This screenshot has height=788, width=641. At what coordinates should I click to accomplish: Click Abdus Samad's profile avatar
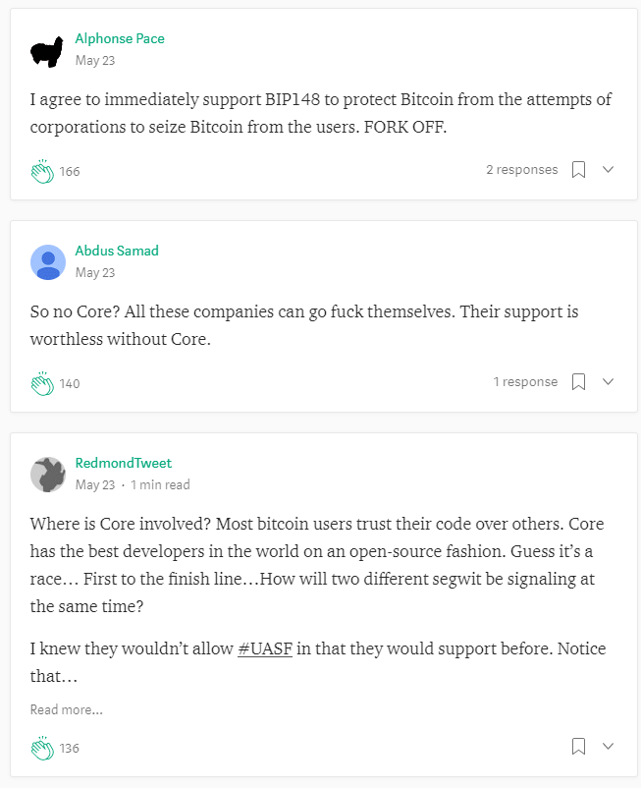pyautogui.click(x=47, y=262)
